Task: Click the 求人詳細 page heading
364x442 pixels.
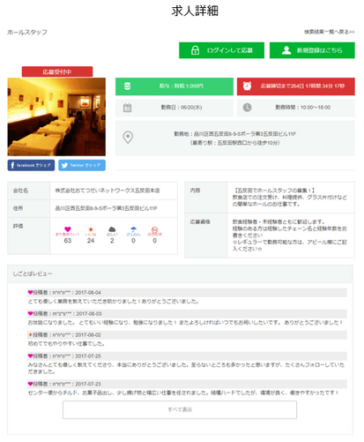Action: pos(195,11)
